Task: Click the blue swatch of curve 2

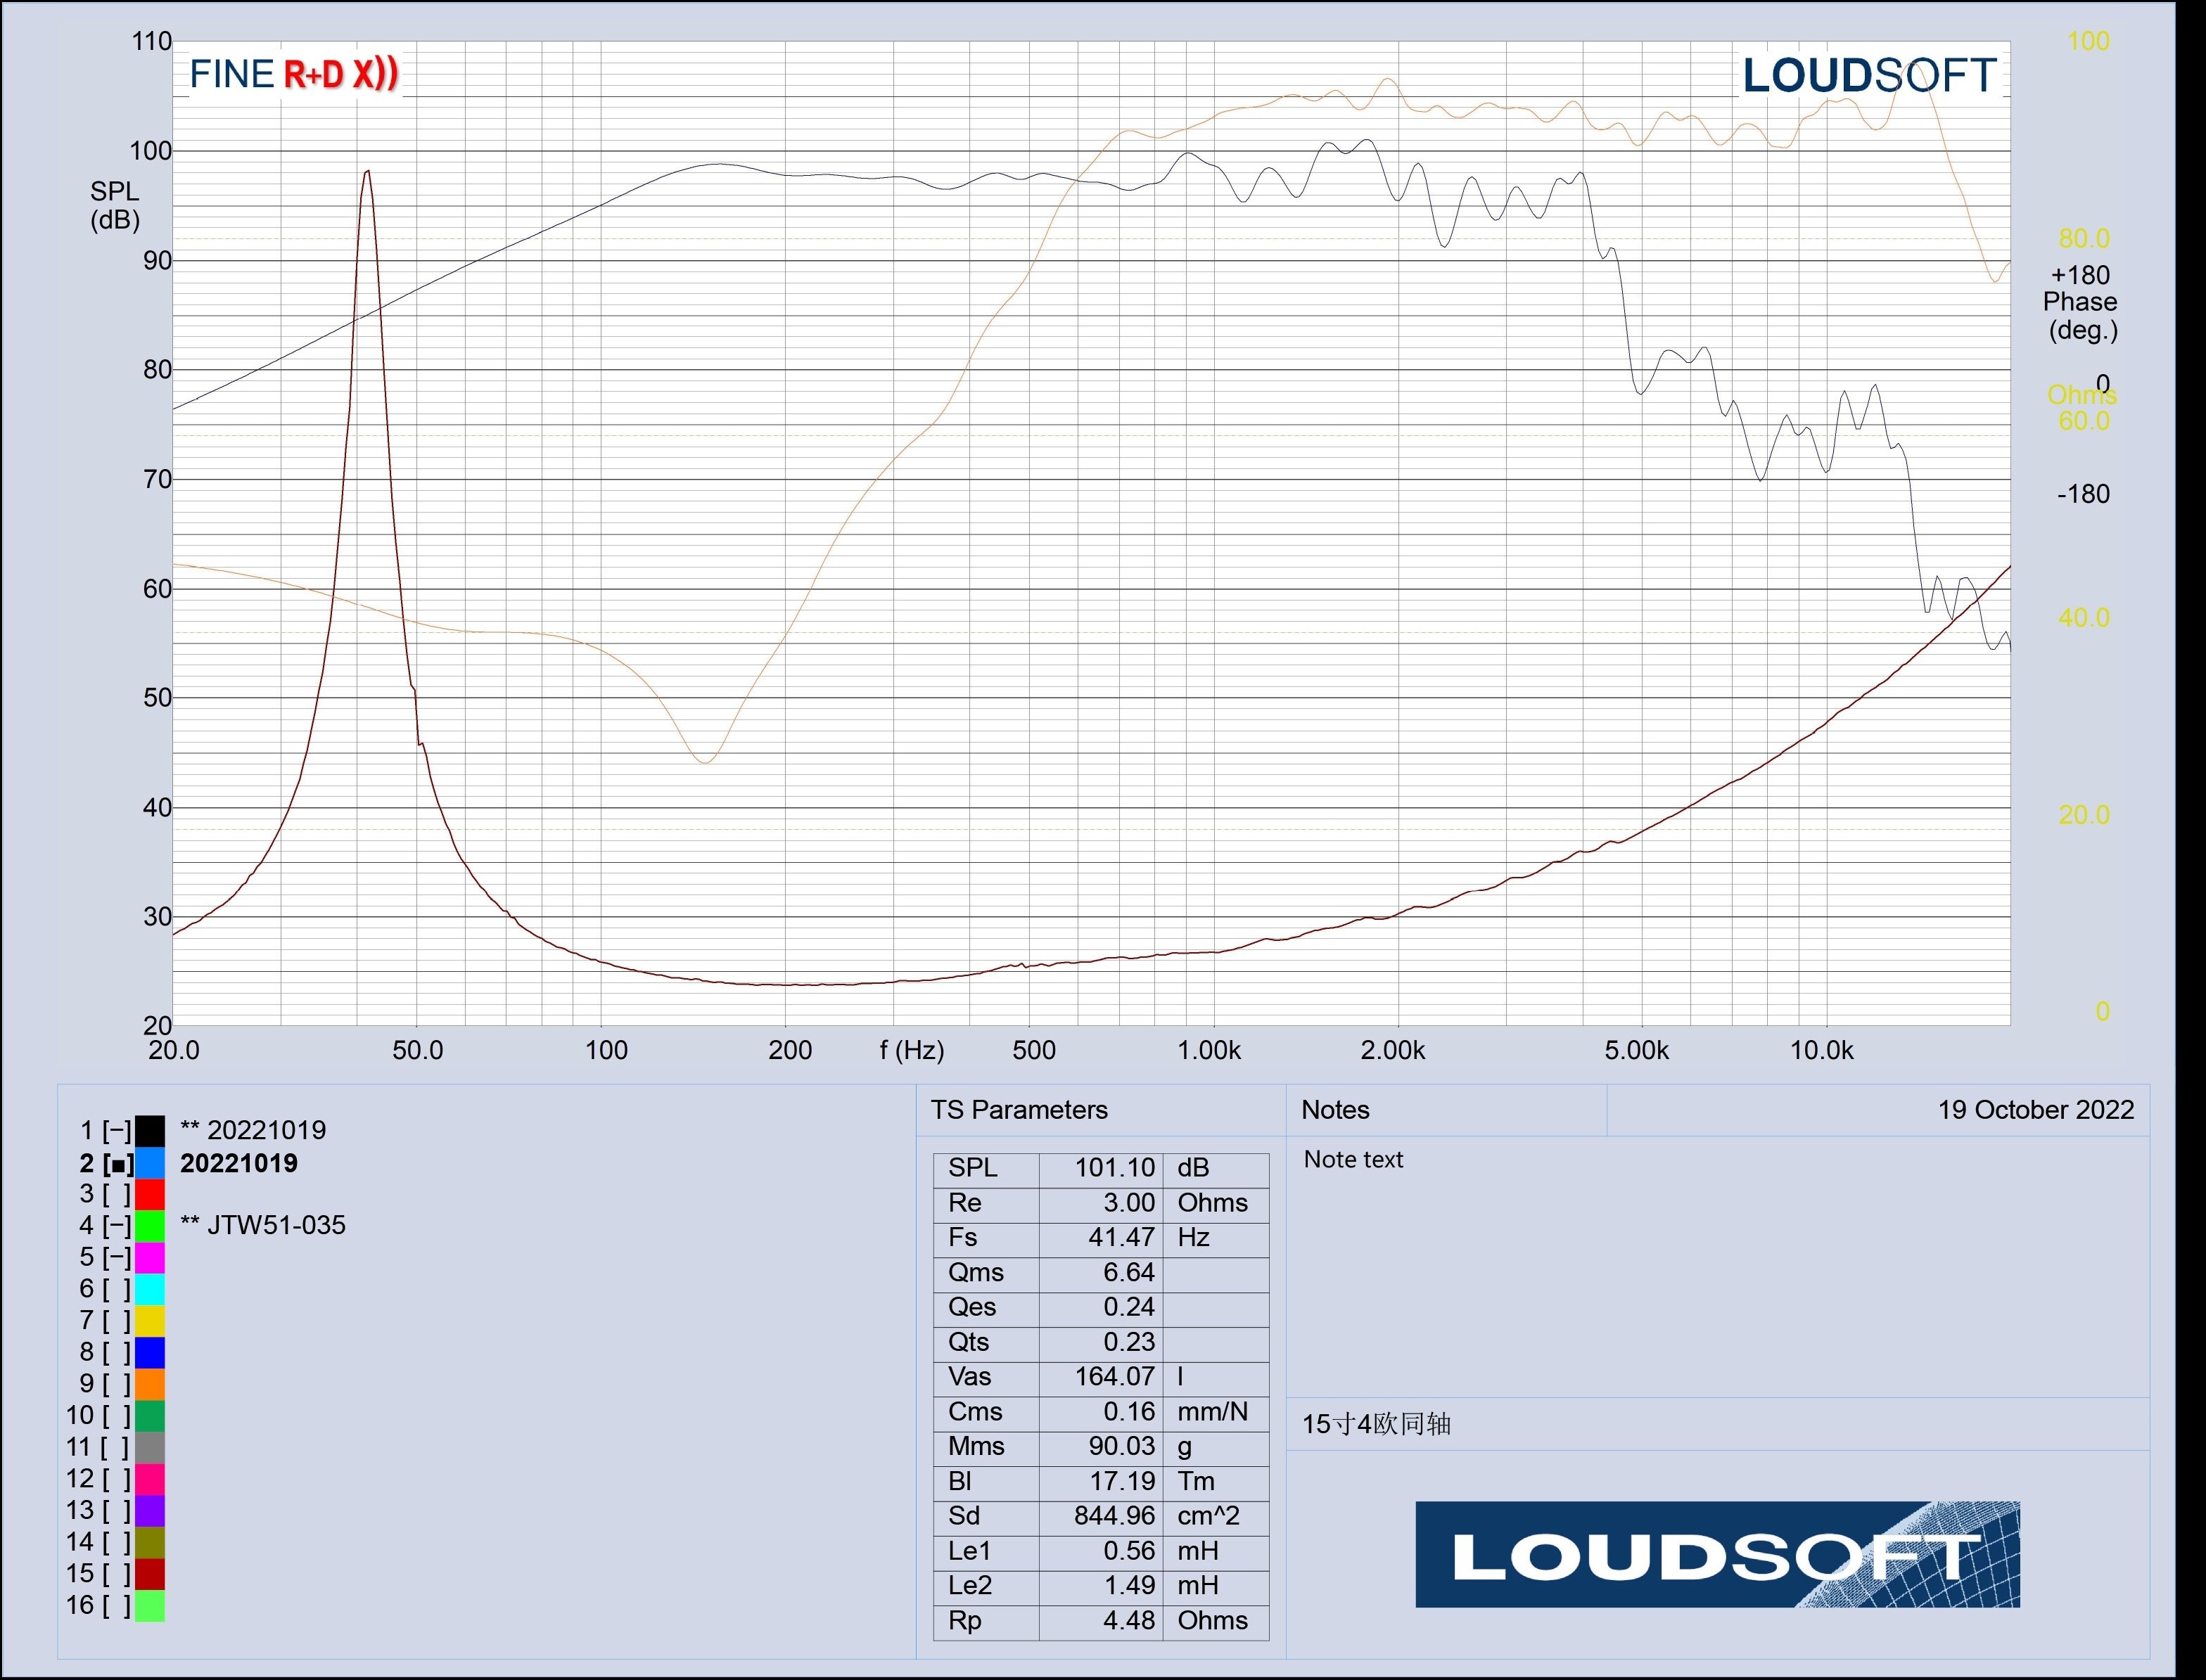Action: pos(150,1163)
